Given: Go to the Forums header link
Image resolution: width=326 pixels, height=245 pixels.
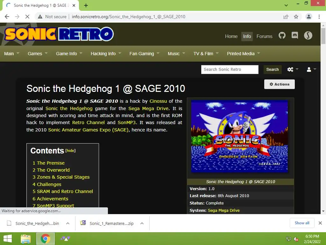Looking at the screenshot, I should point(264,36).
